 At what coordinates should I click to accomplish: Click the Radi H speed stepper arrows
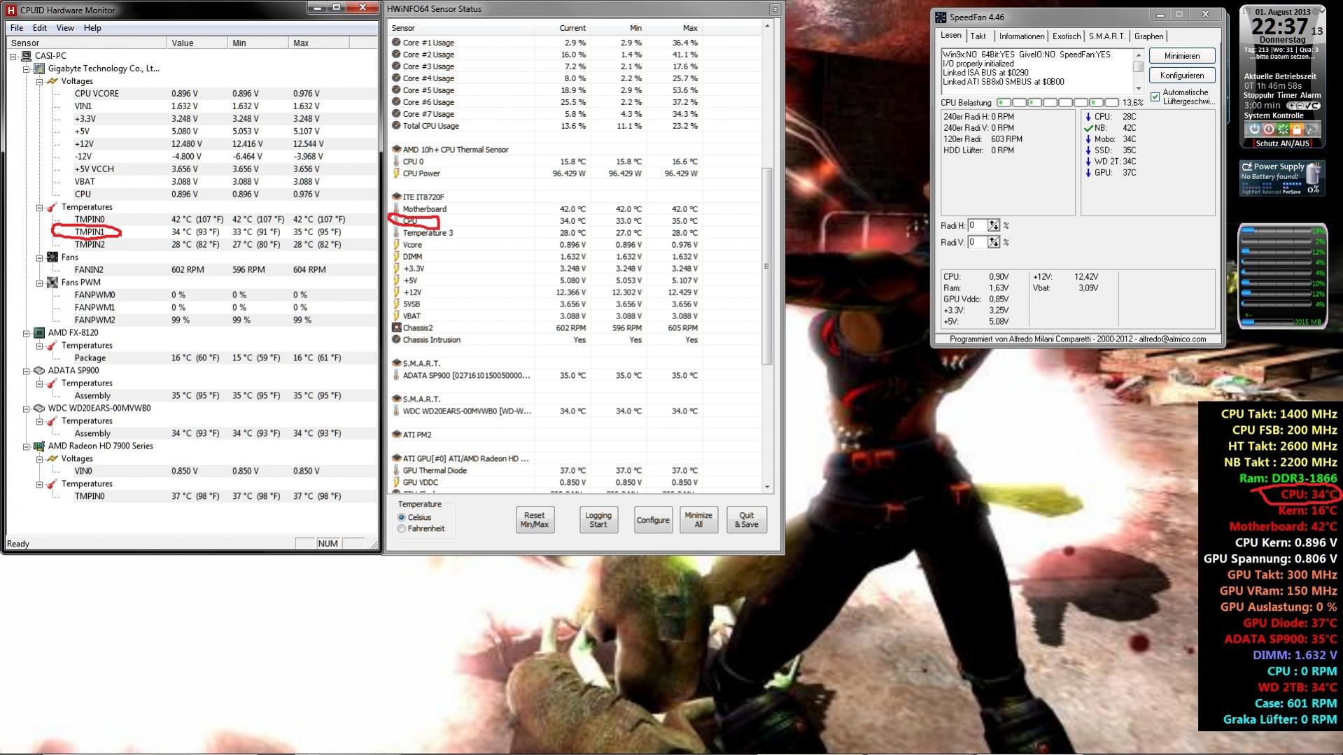994,225
